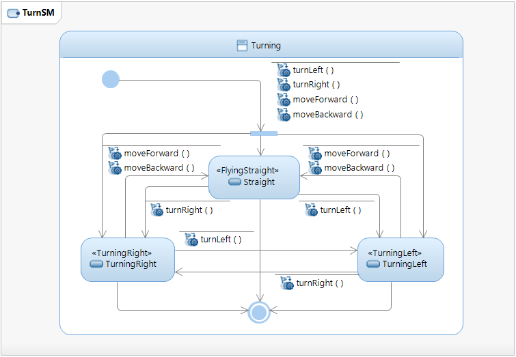Select the top moveBackward ( ) trigger label
The width and height of the screenshot is (516, 357).
tap(328, 115)
